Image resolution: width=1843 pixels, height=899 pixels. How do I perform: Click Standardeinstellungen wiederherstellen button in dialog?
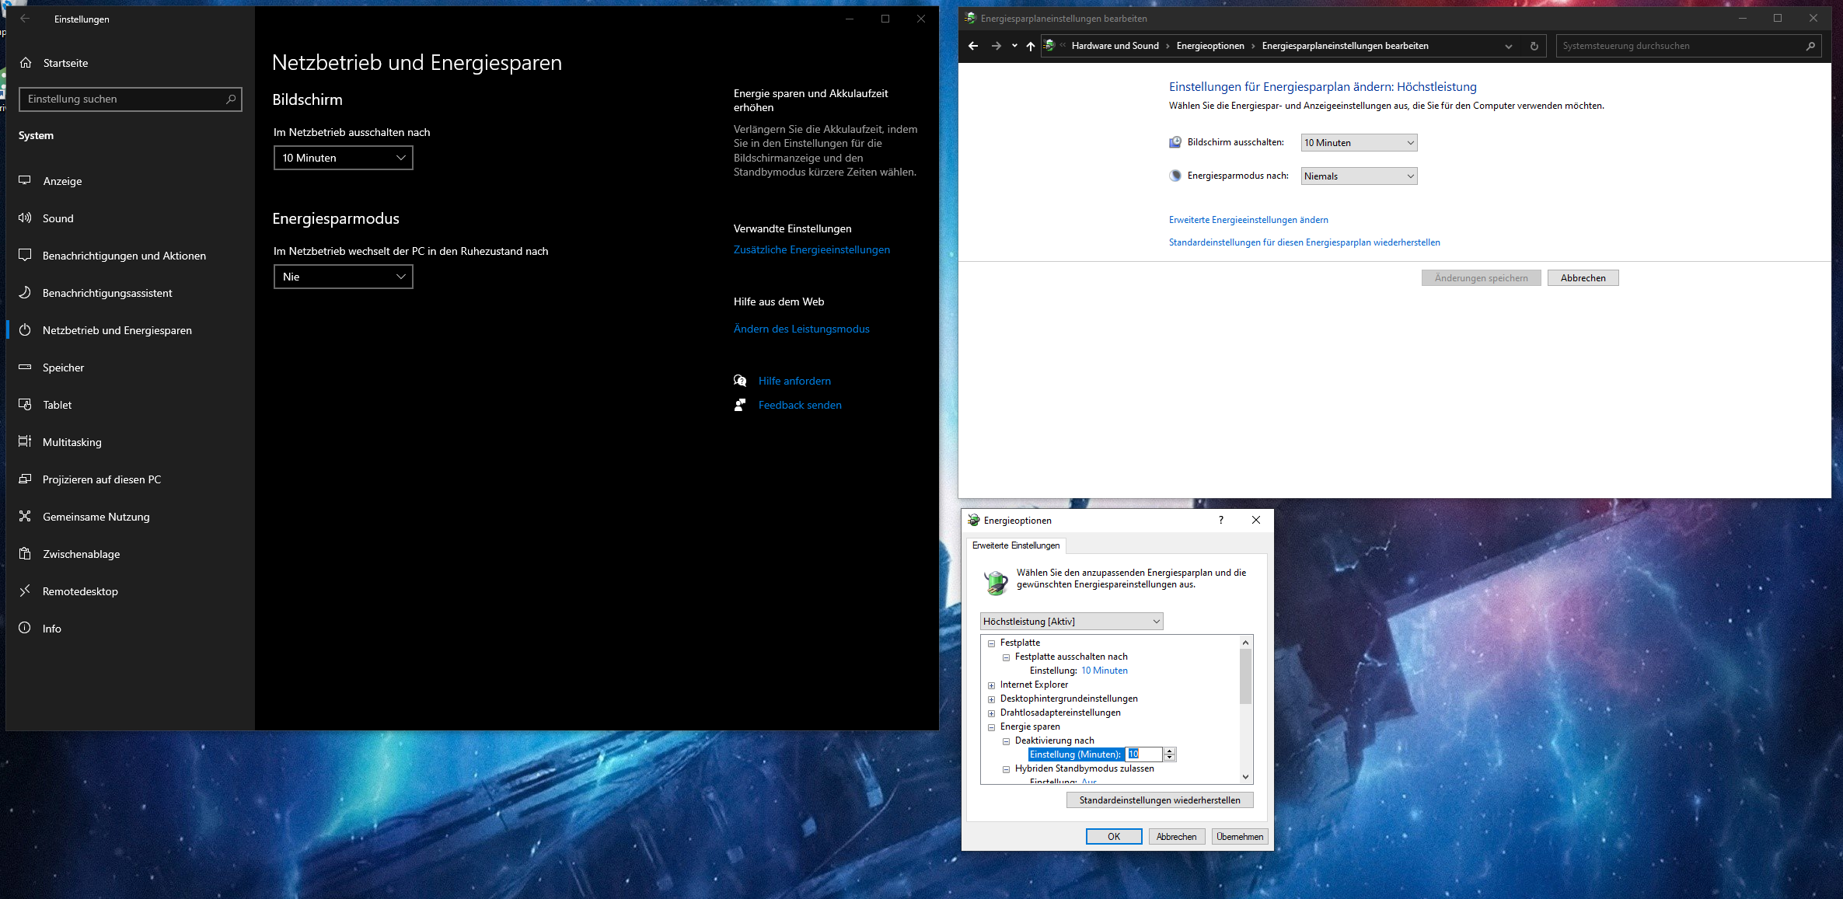(x=1159, y=800)
